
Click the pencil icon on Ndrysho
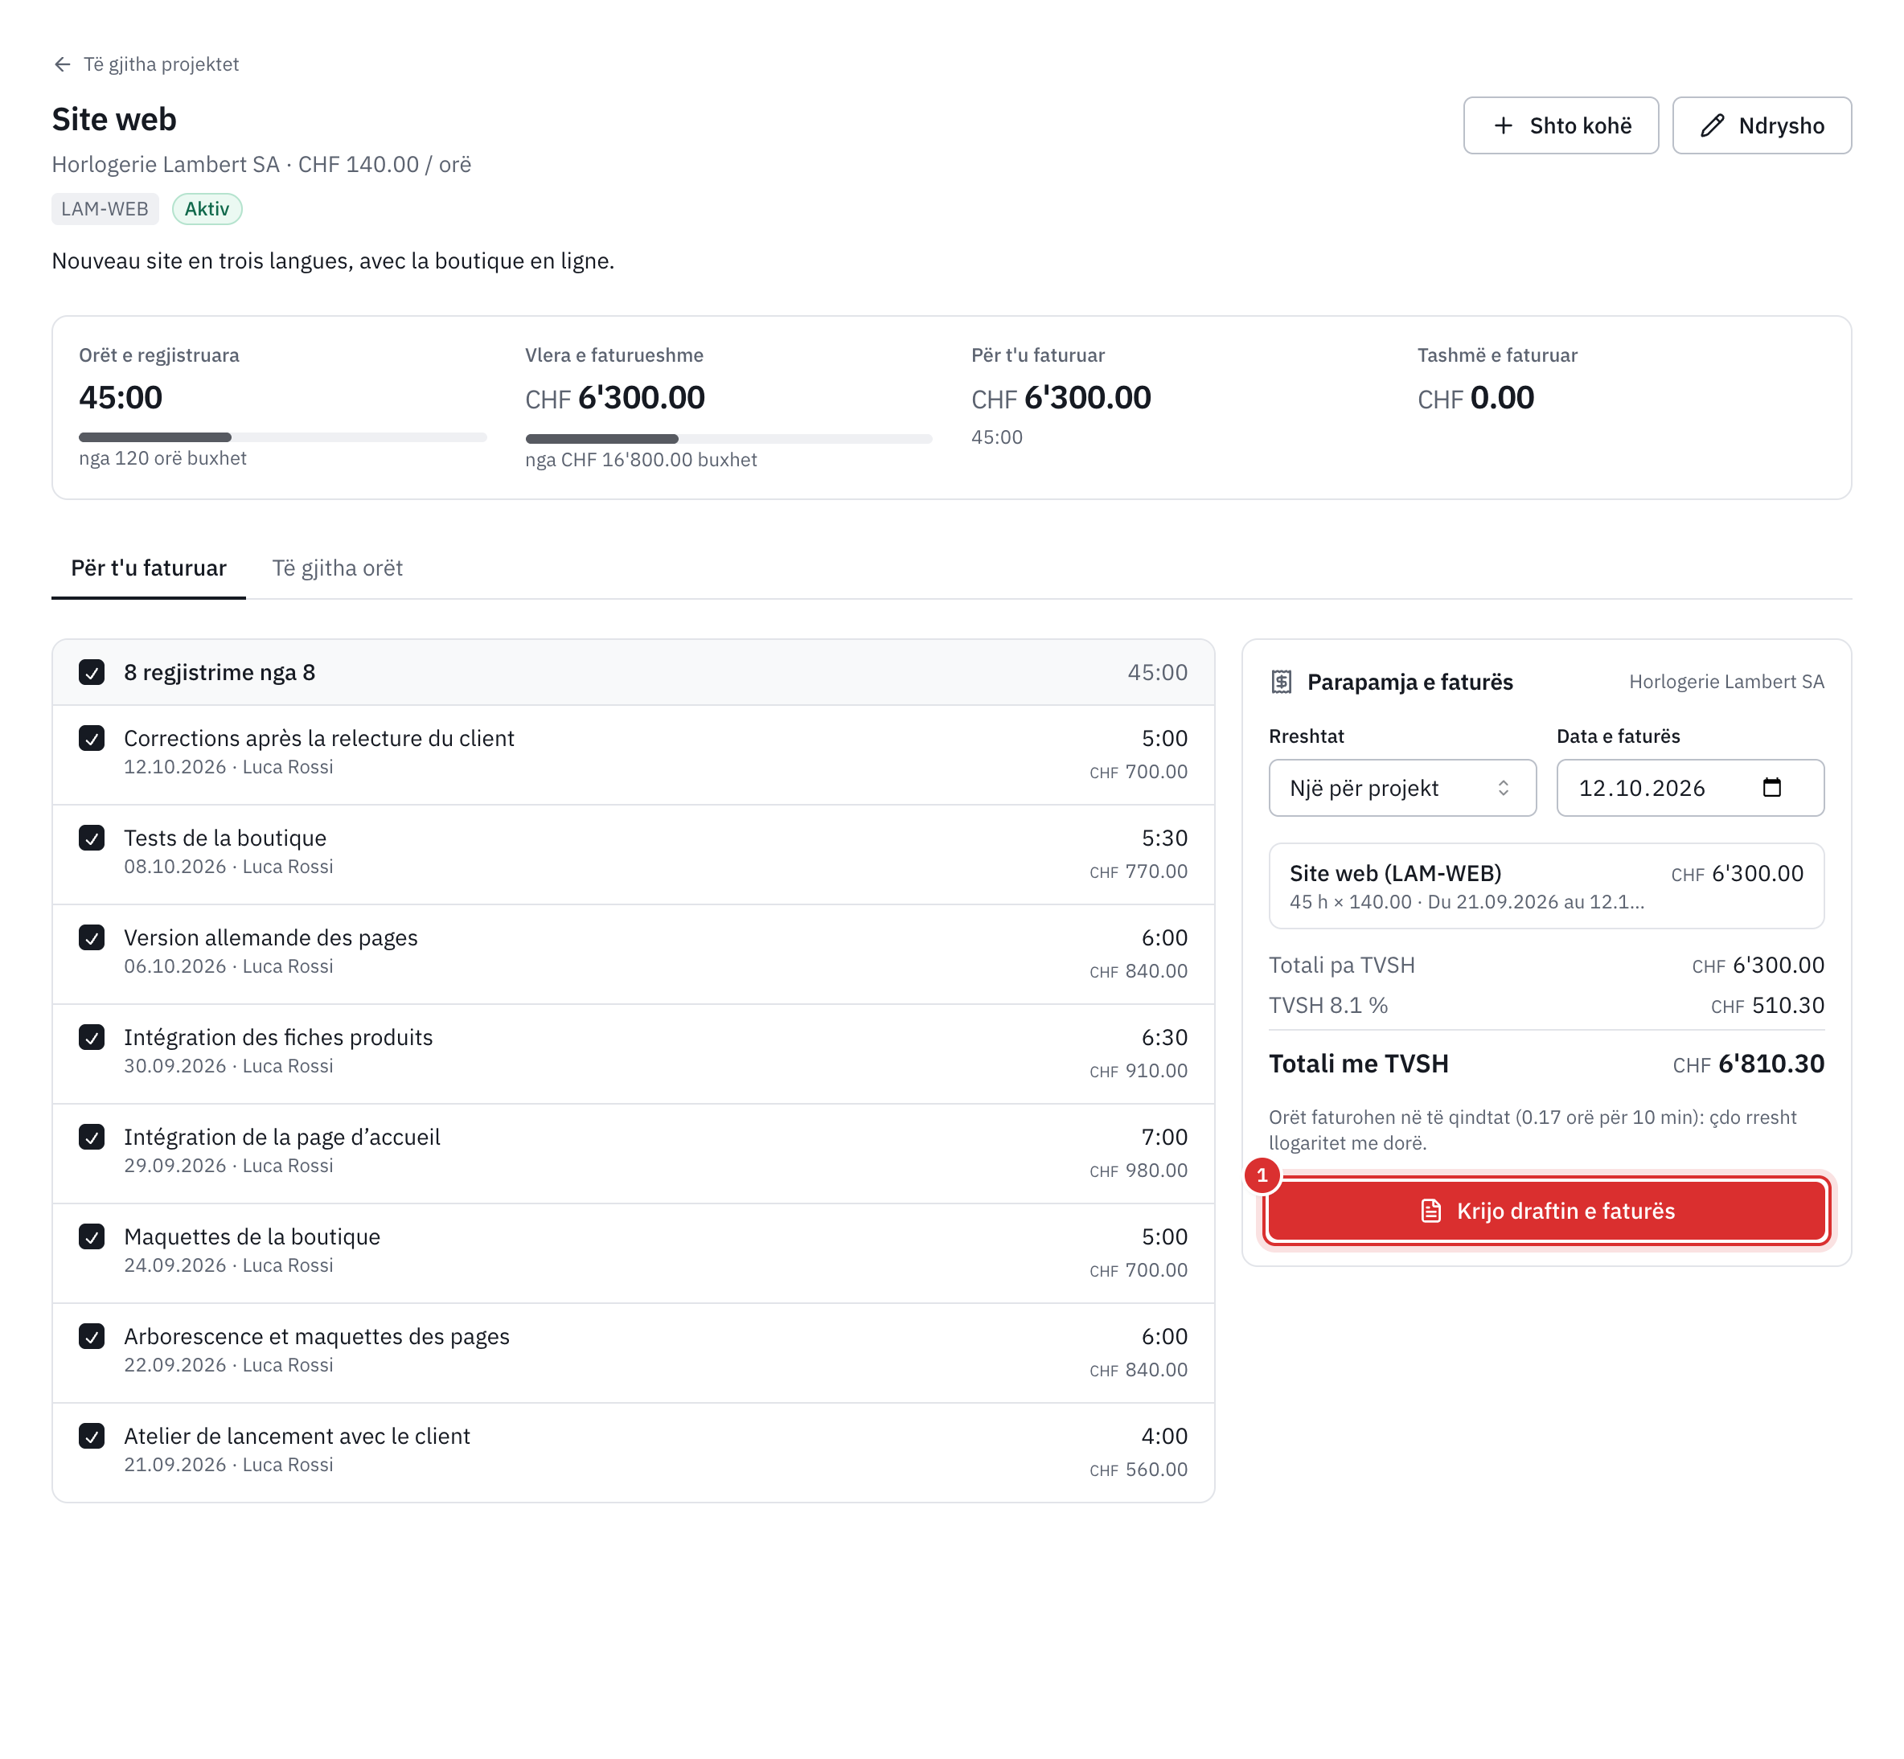coord(1712,125)
